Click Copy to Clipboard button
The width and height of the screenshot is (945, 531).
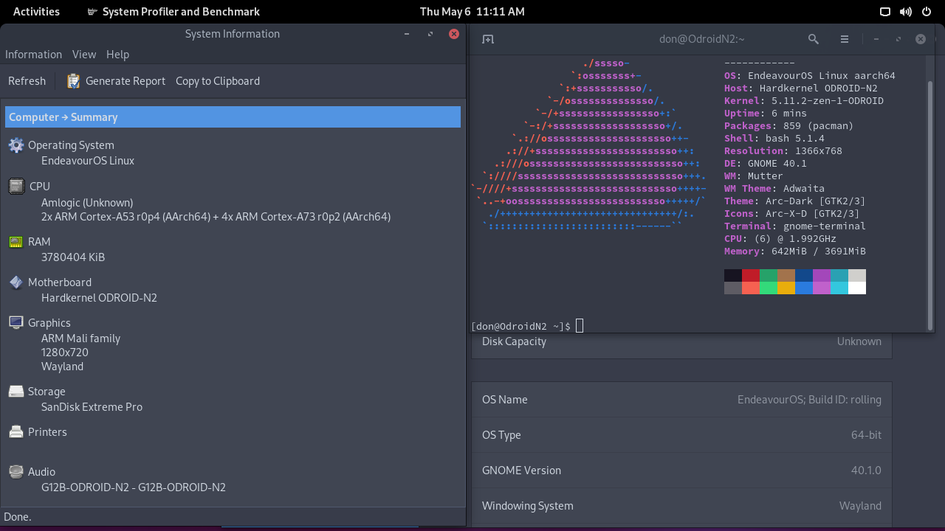click(218, 81)
